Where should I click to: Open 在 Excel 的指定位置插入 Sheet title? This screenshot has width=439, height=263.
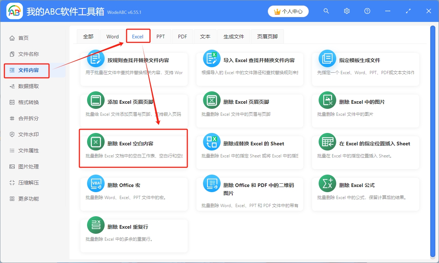(375, 144)
